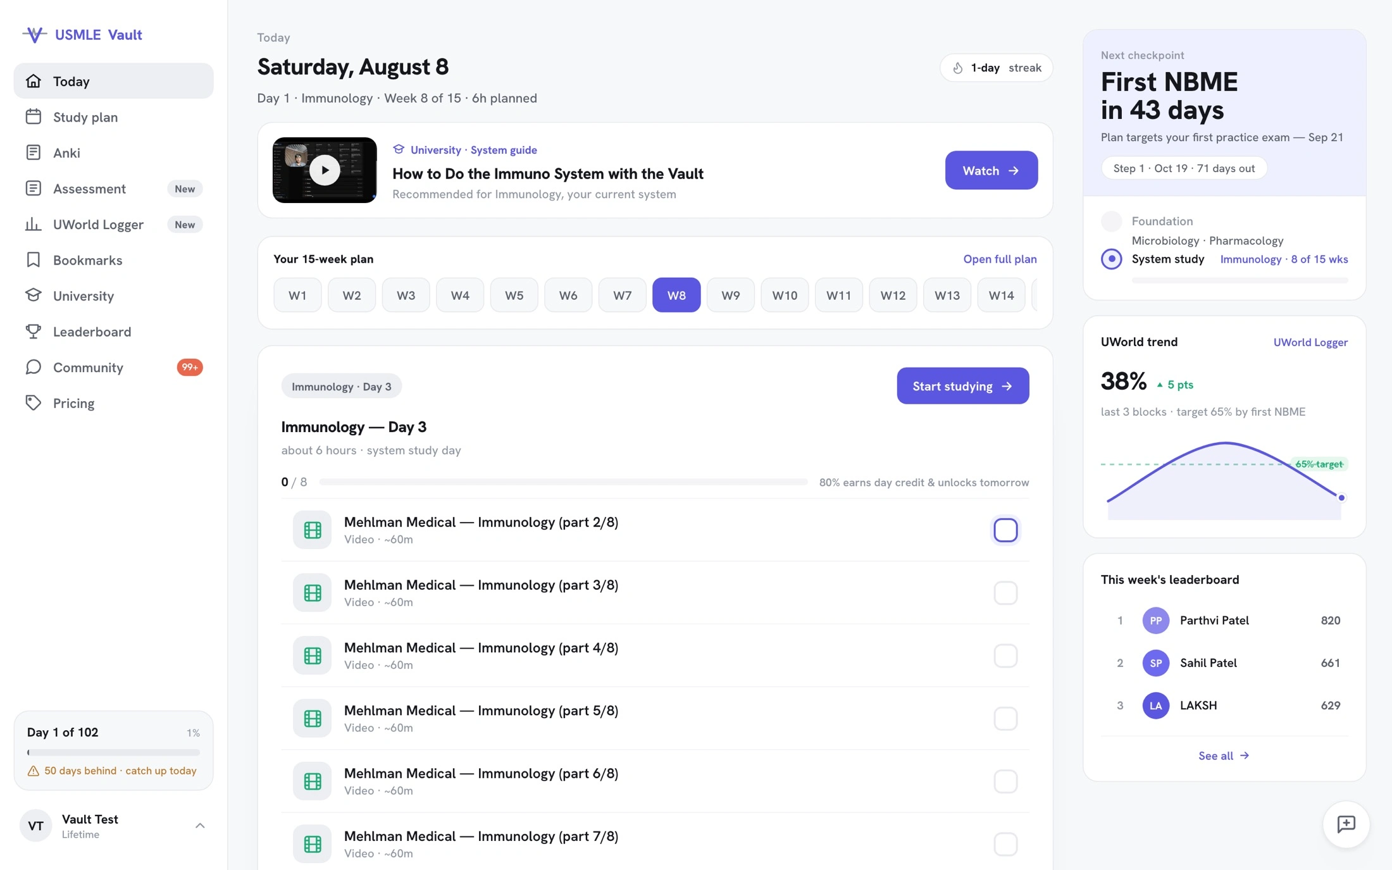Select week W12 in the plan
This screenshot has height=870, width=1392.
point(893,295)
